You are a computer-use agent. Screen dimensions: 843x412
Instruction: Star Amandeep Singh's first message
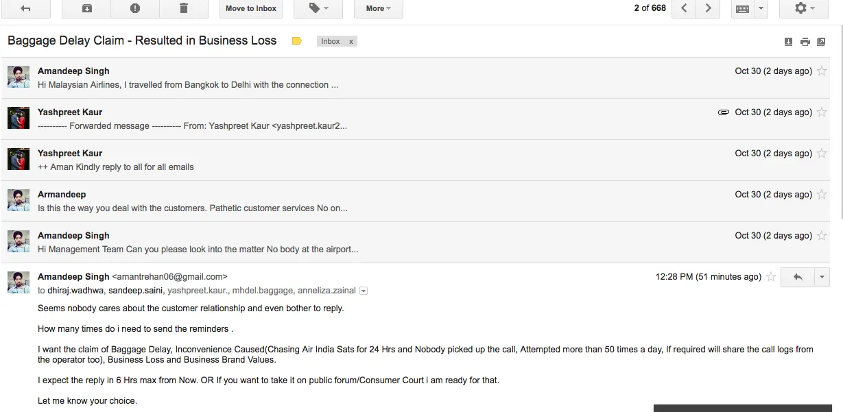(x=821, y=71)
